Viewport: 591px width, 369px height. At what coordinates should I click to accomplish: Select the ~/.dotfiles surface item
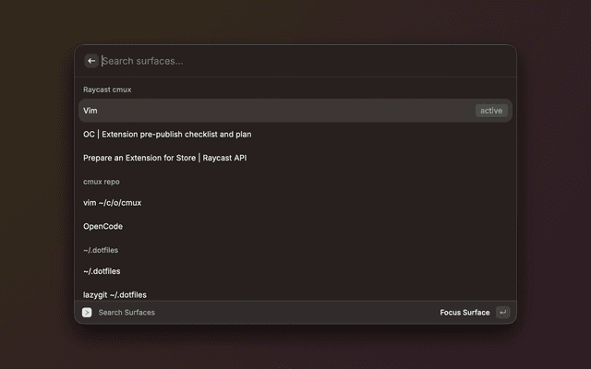[x=102, y=271]
